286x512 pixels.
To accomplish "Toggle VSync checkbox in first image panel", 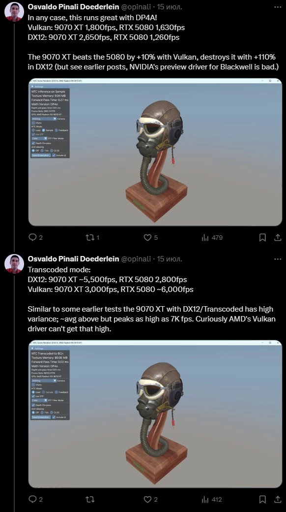I will (x=33, y=123).
